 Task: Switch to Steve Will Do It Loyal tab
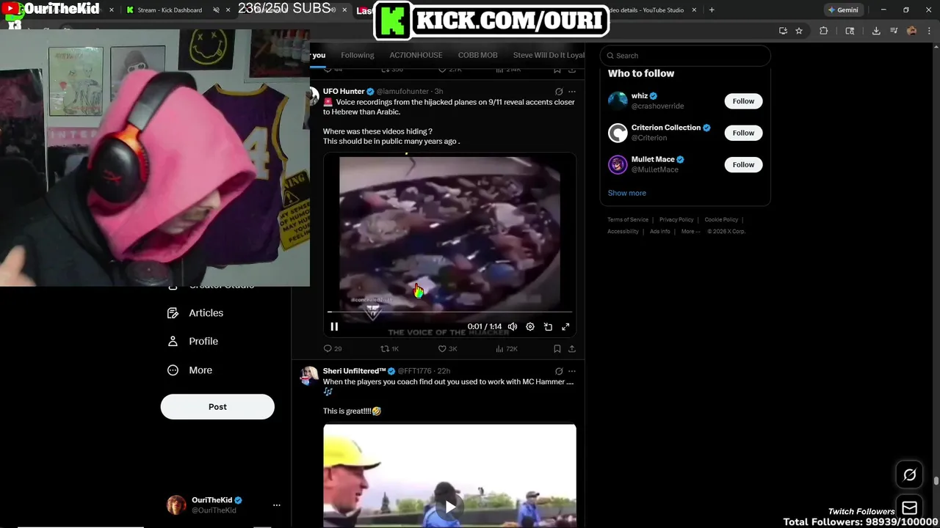(x=549, y=55)
